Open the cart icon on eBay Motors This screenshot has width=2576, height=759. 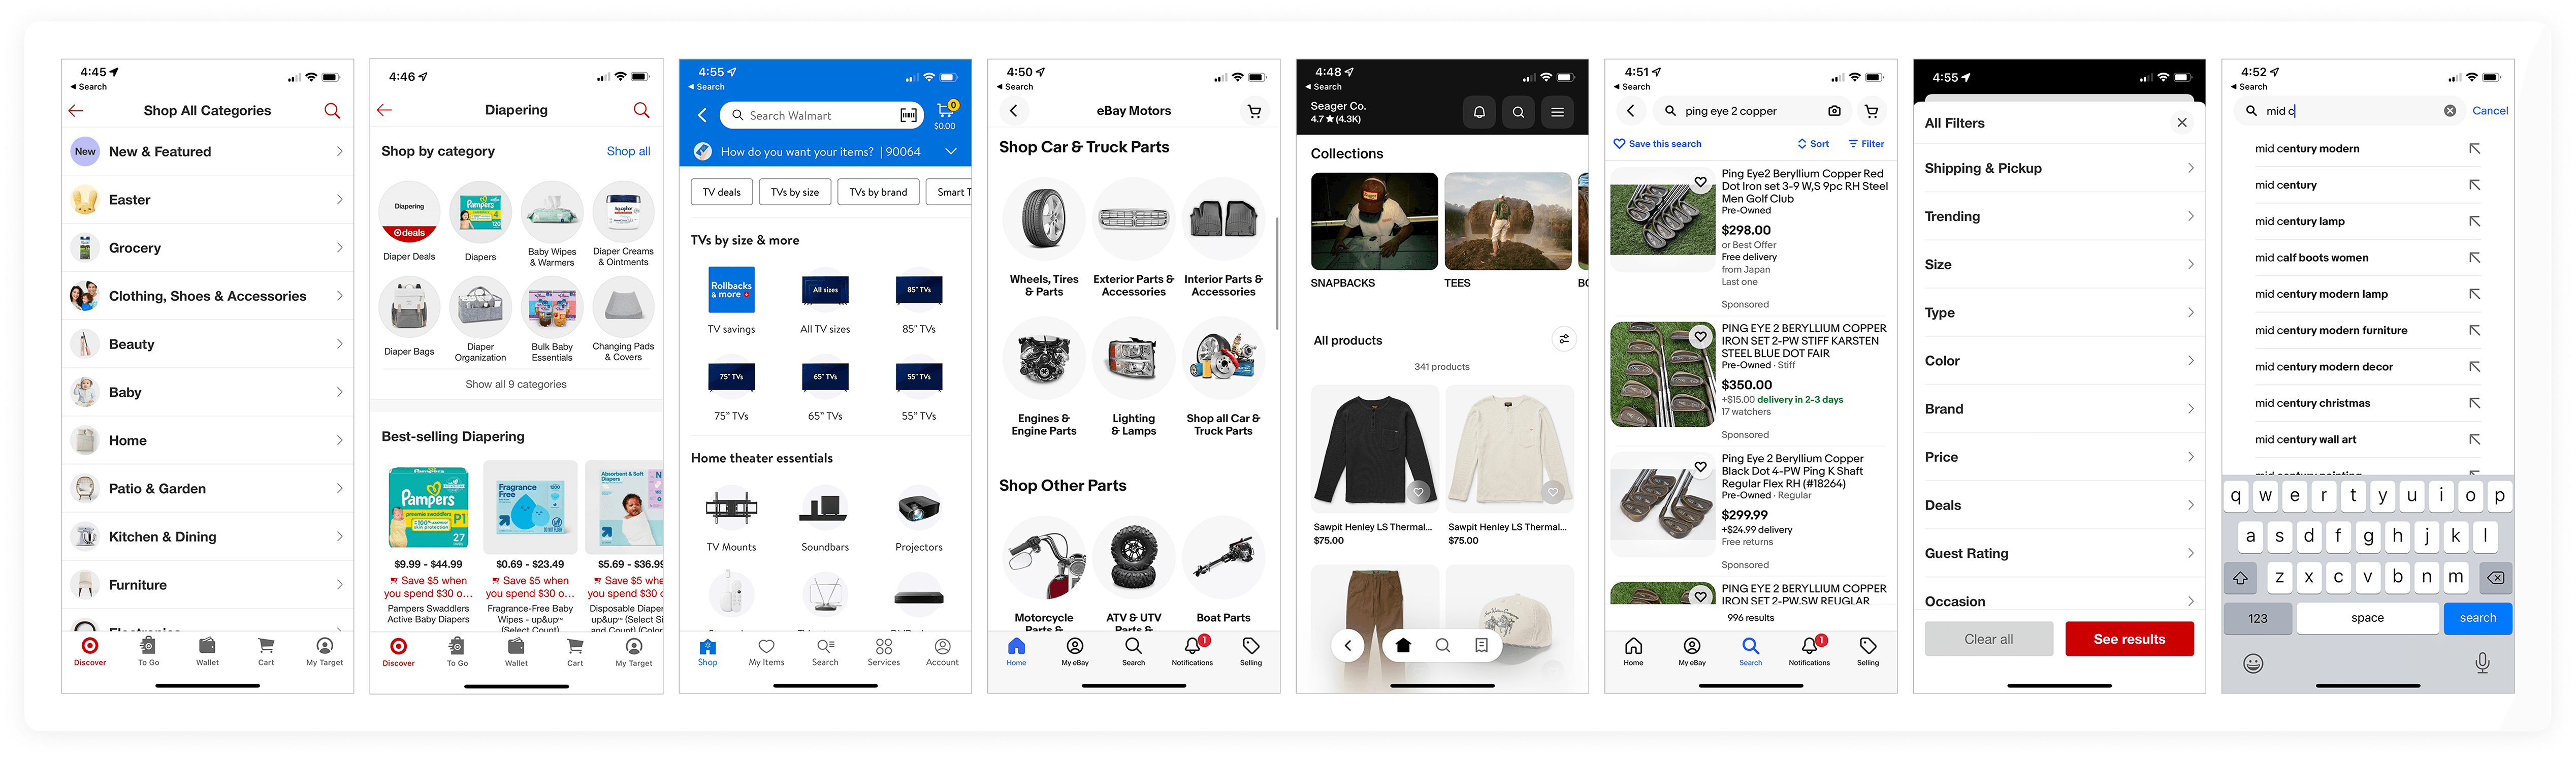(1254, 111)
